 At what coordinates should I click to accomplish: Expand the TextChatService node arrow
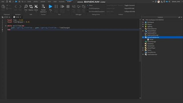(x=143, y=54)
